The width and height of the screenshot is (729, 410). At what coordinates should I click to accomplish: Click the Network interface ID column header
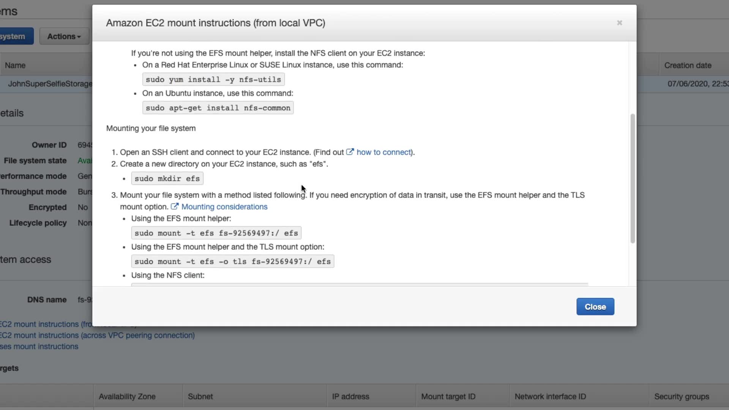[x=550, y=396]
